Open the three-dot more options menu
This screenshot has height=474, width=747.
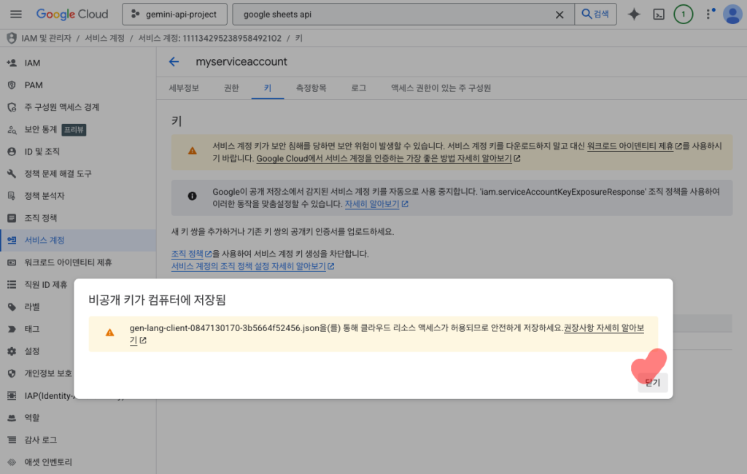tap(708, 15)
